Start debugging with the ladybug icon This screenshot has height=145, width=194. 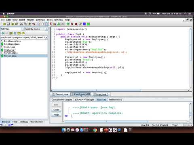click(x=76, y=24)
